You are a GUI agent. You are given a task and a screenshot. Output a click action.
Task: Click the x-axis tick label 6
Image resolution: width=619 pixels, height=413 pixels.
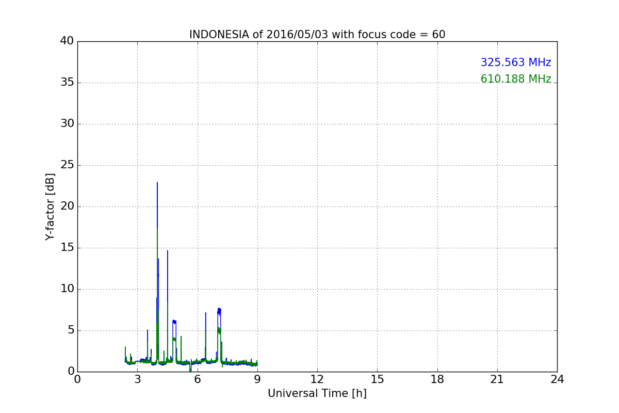(198, 379)
